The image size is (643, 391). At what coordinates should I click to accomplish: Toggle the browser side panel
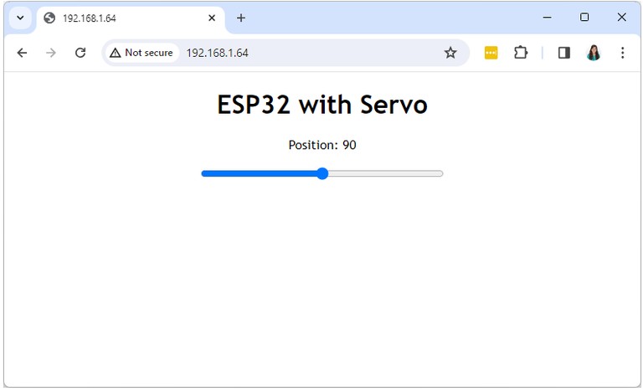click(x=564, y=53)
